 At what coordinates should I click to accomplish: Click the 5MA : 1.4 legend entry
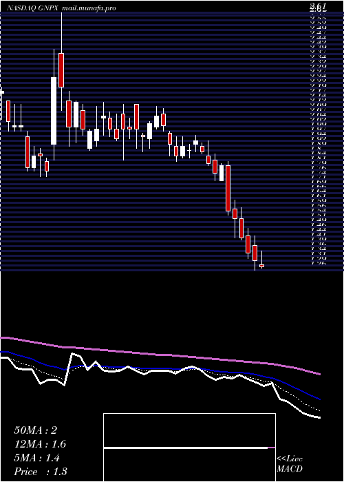pos(37,458)
